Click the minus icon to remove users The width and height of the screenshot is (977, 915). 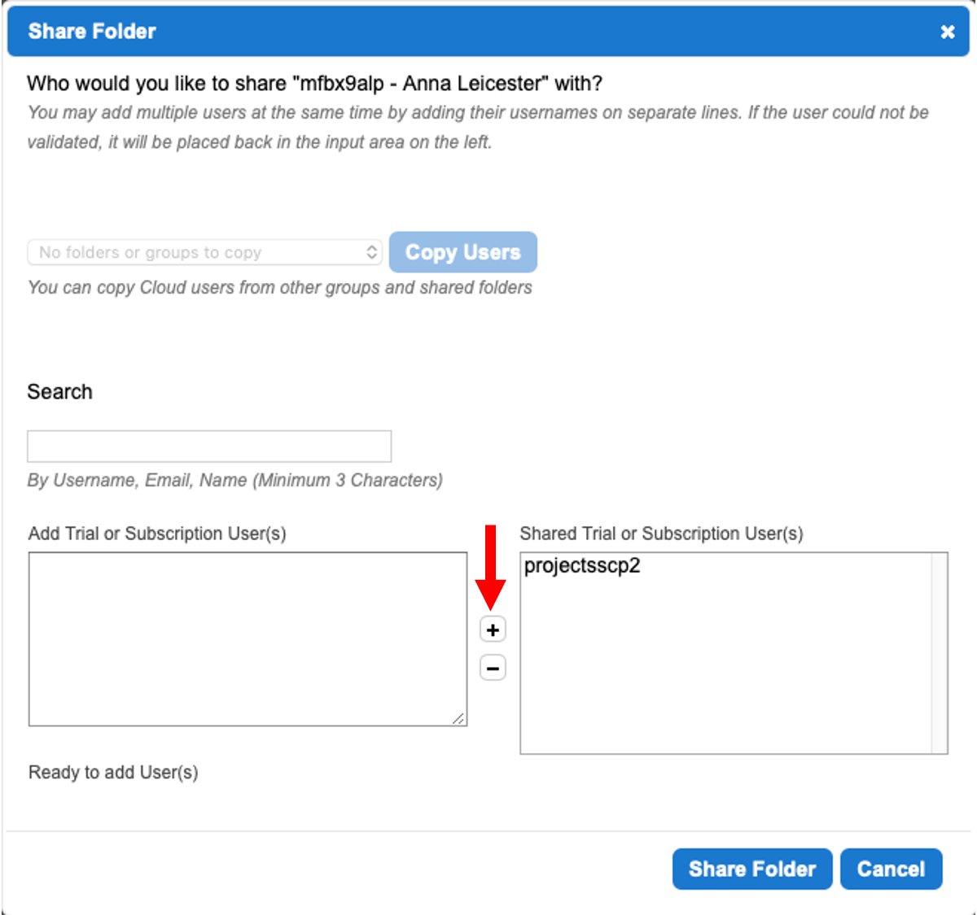[493, 668]
